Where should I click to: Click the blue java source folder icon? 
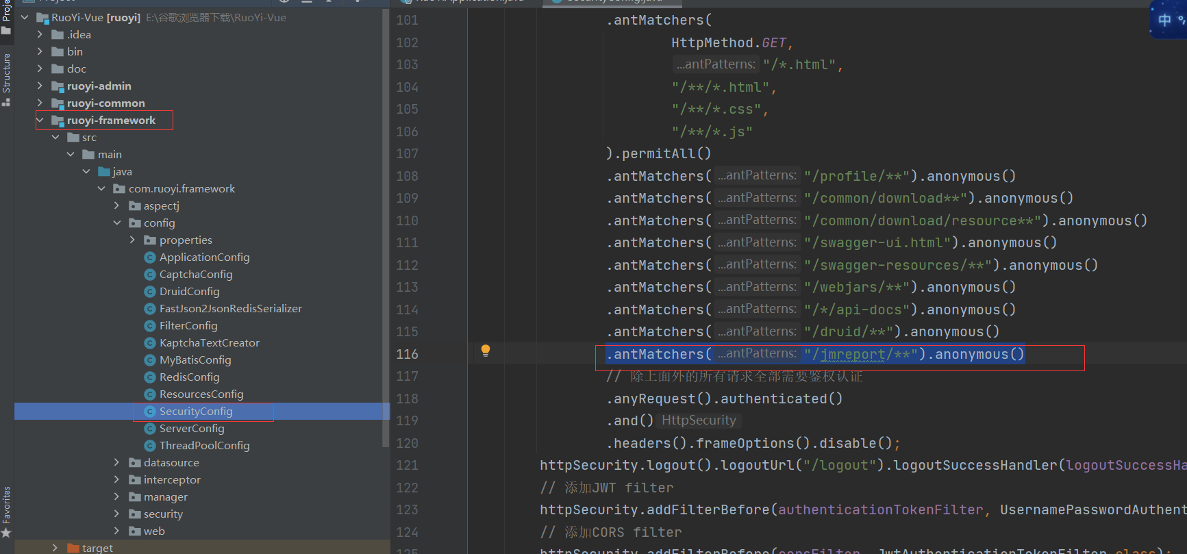pos(104,172)
